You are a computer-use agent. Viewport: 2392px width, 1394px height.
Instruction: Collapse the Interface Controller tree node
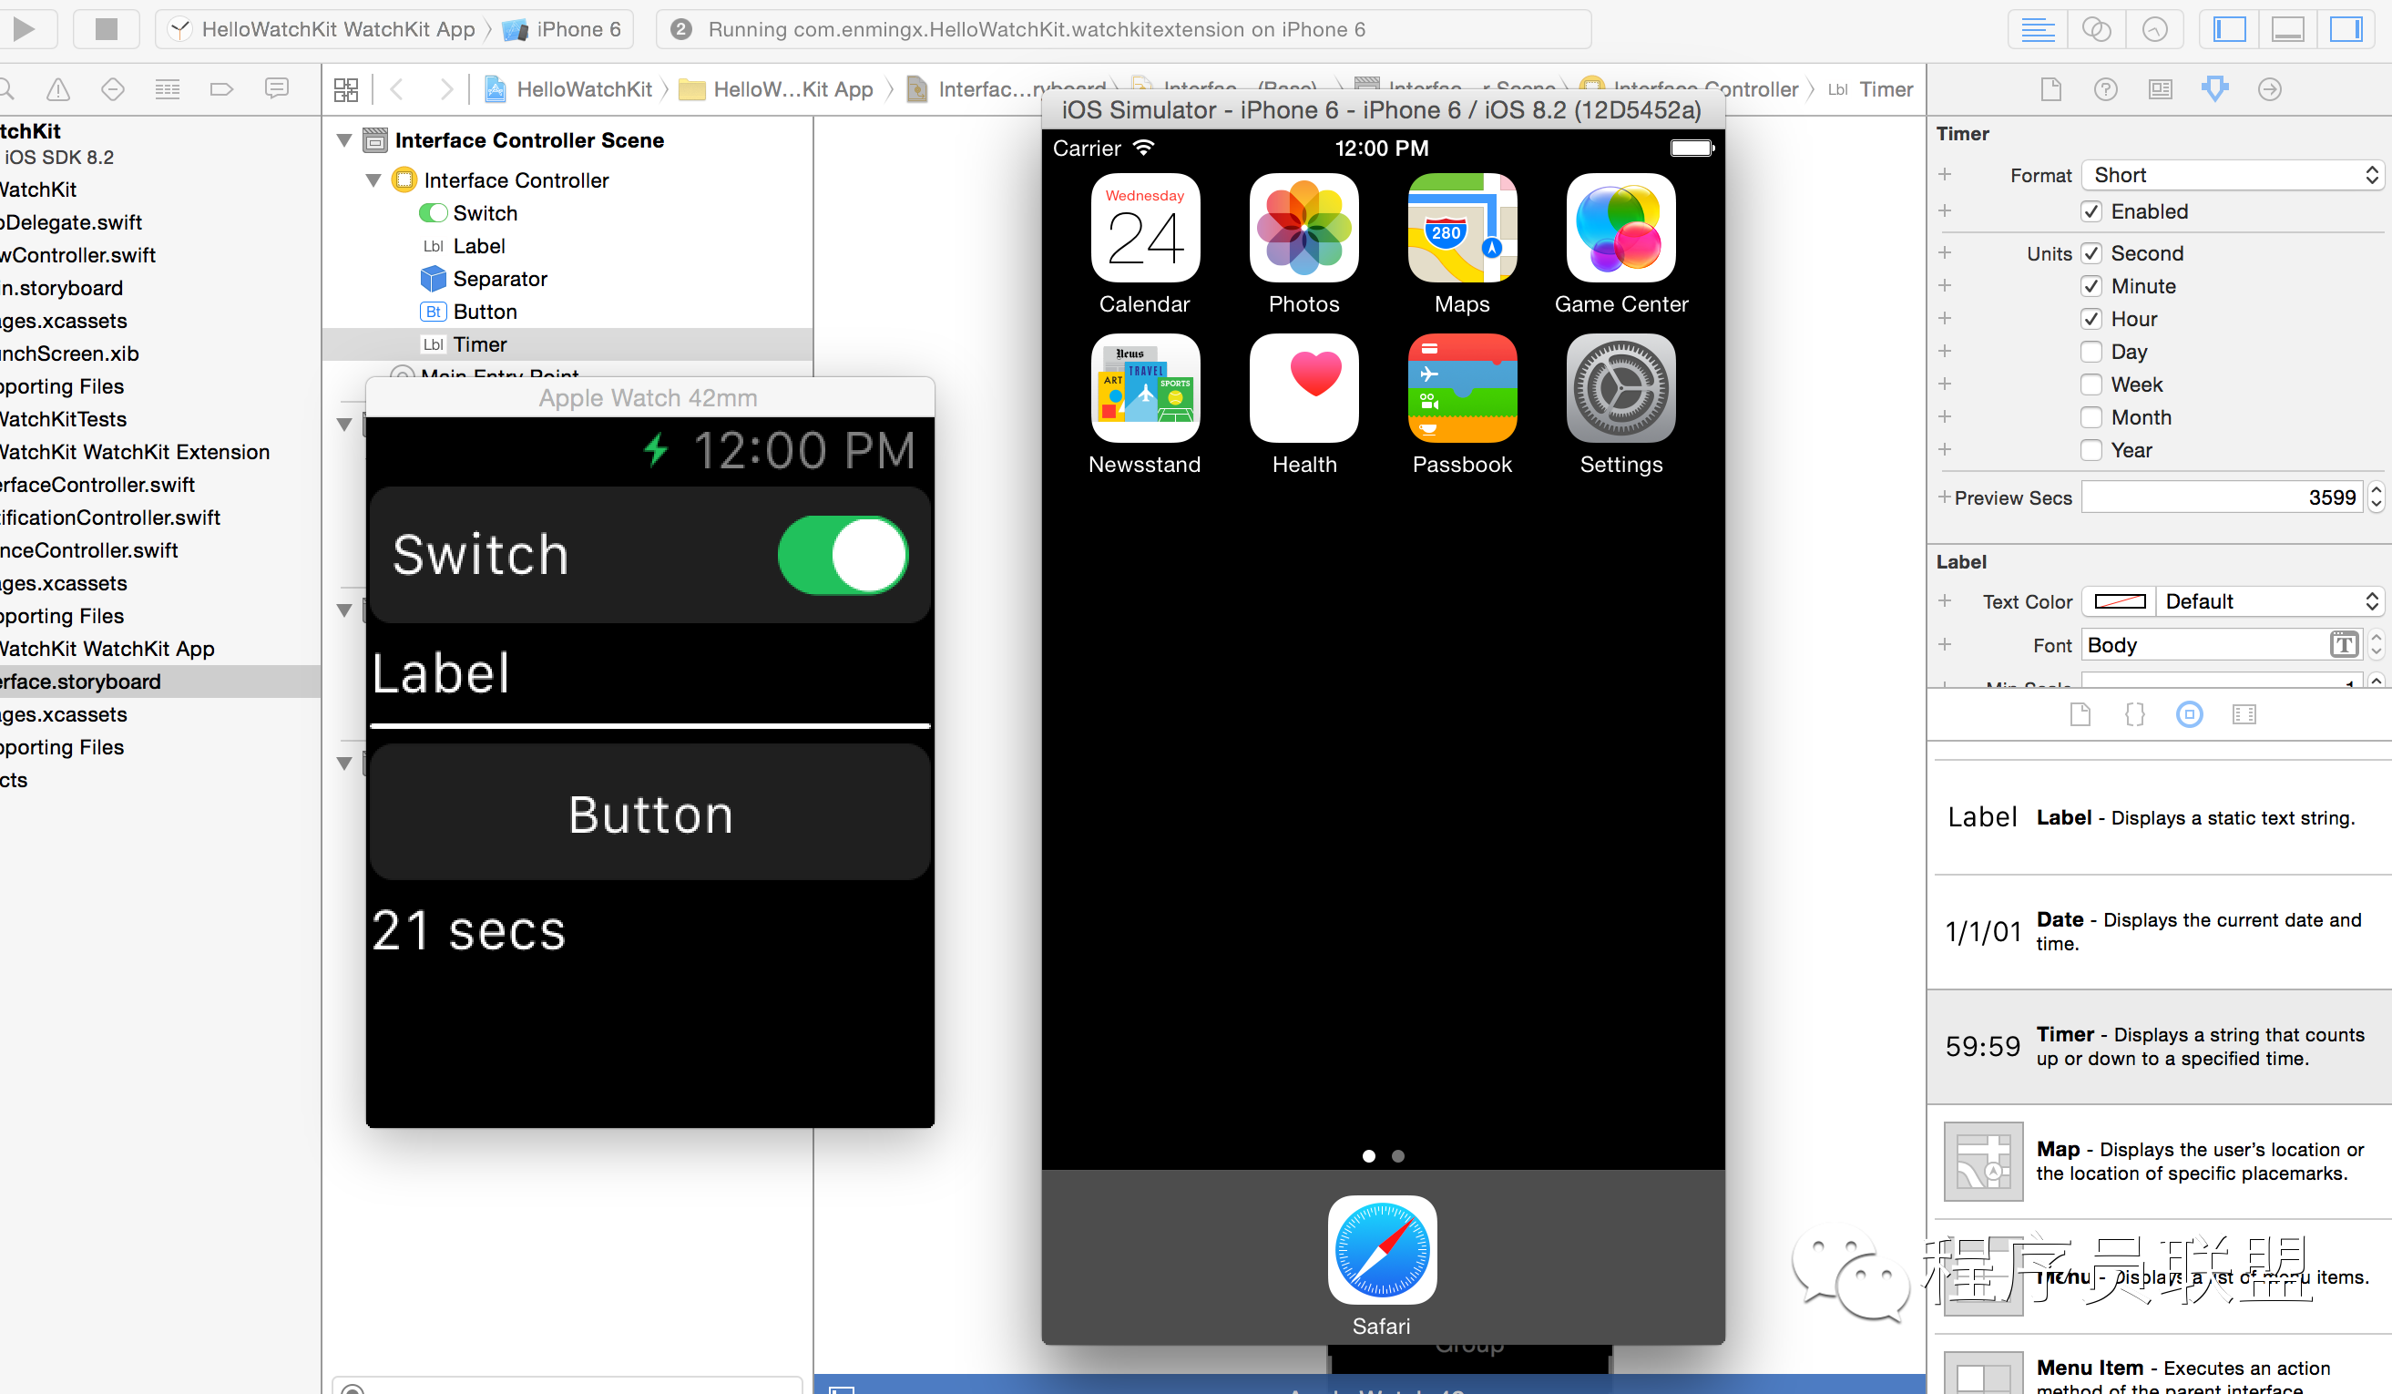click(373, 180)
